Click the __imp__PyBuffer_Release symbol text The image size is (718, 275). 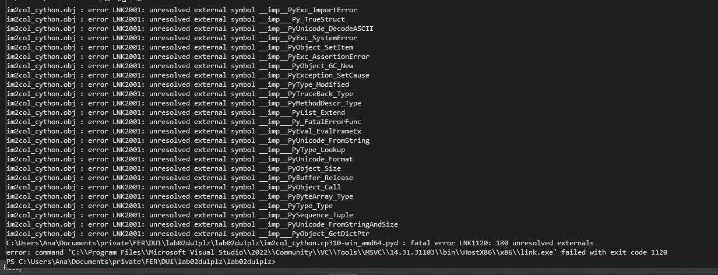click(x=306, y=178)
